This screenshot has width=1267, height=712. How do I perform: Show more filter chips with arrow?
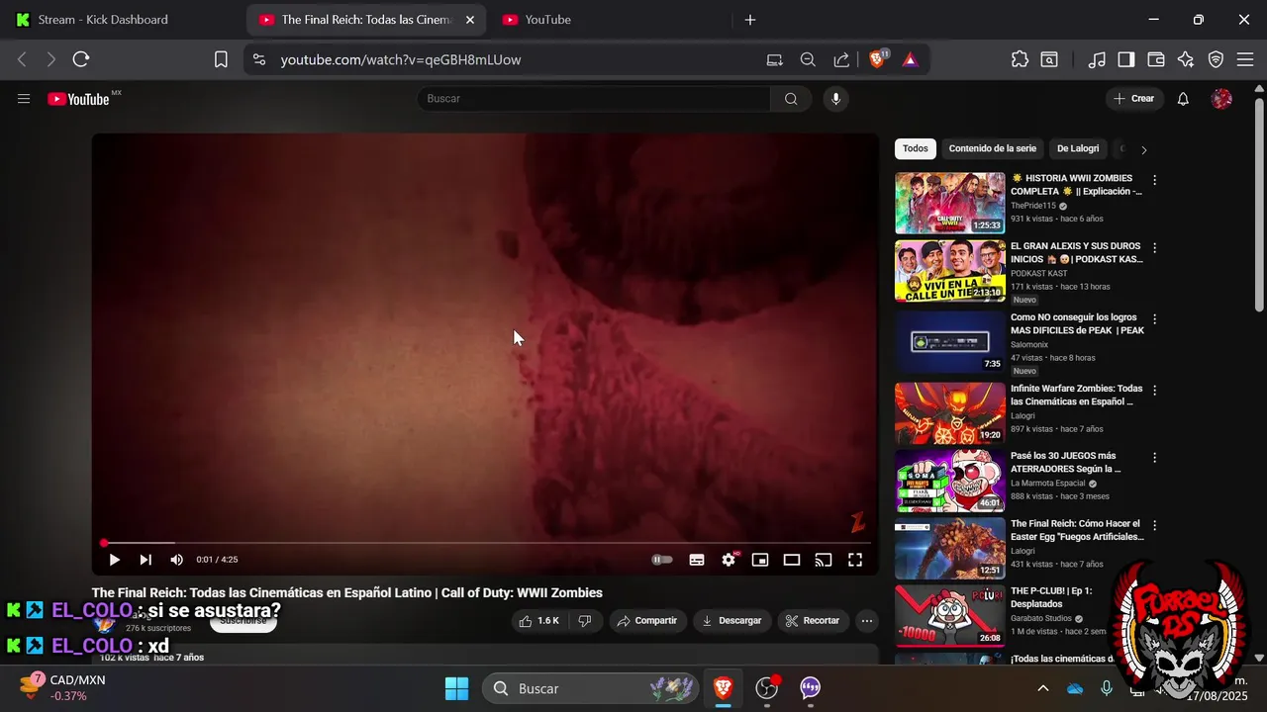click(1143, 150)
